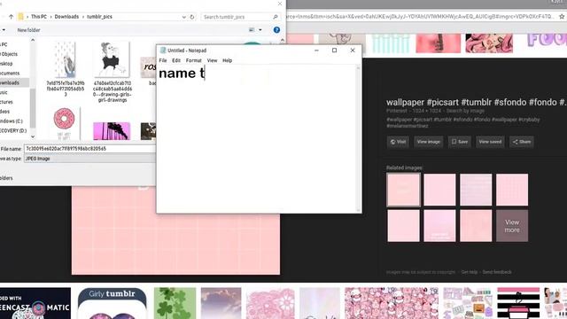Maximize the Notepad window
The height and width of the screenshot is (319, 567).
(x=335, y=51)
